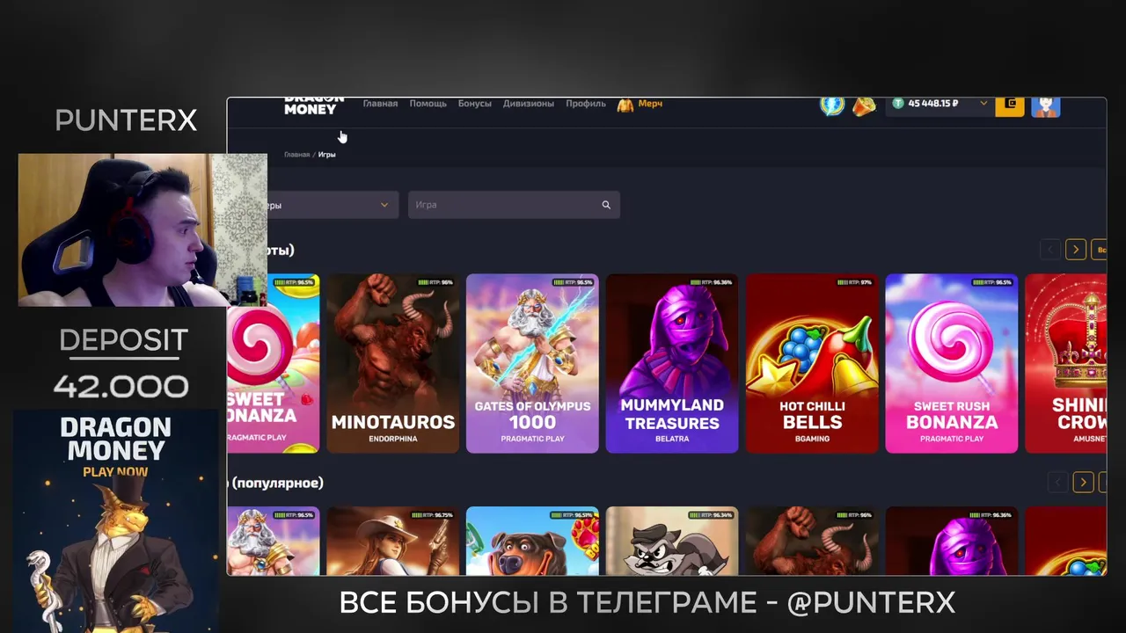Viewport: 1126px width, 633px height.
Task: Open the purple mummy game in popular row
Action: click(x=952, y=541)
